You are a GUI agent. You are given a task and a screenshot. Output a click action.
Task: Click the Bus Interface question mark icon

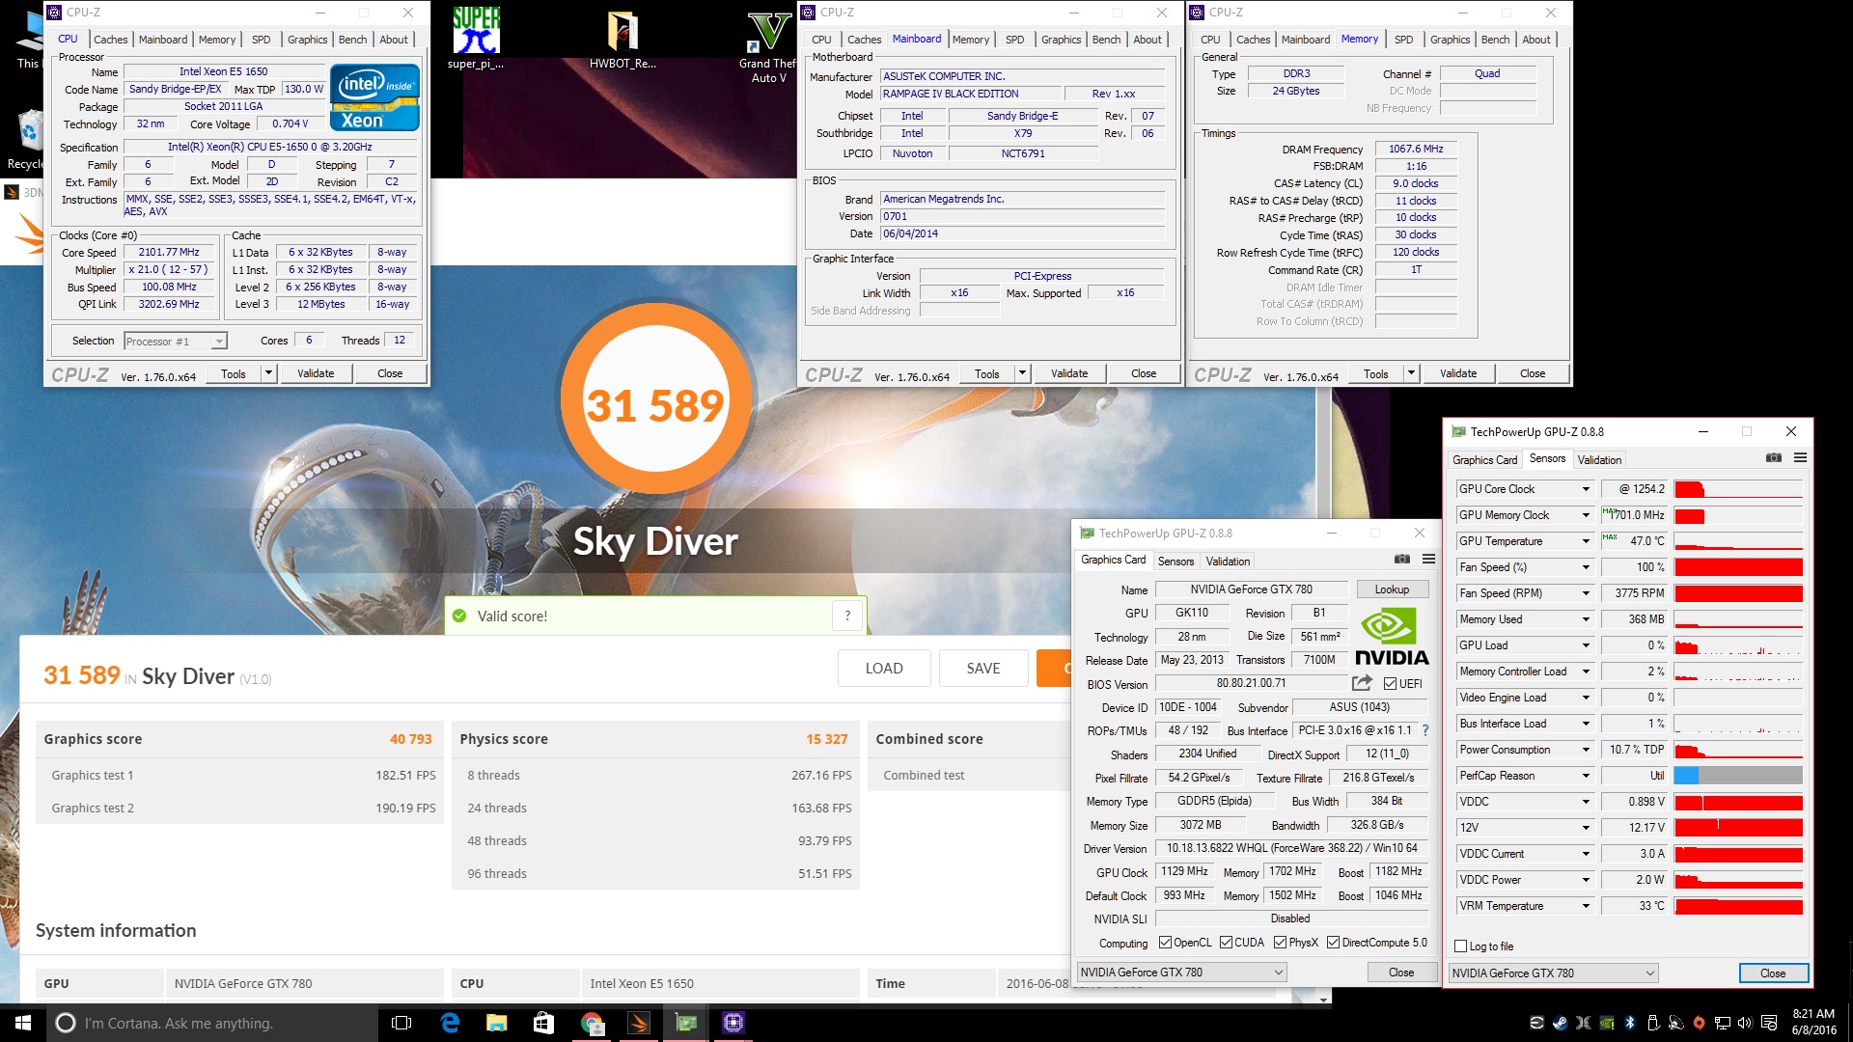click(1425, 730)
